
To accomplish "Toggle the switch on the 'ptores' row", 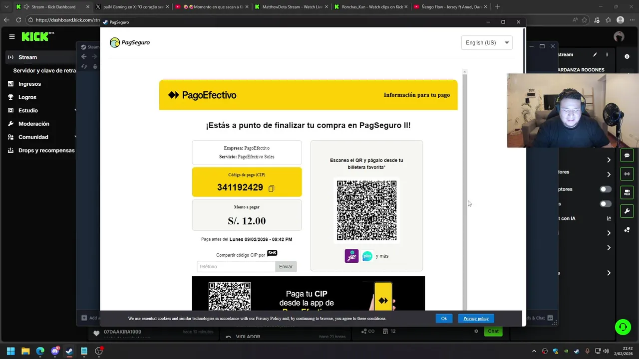I will point(605,189).
